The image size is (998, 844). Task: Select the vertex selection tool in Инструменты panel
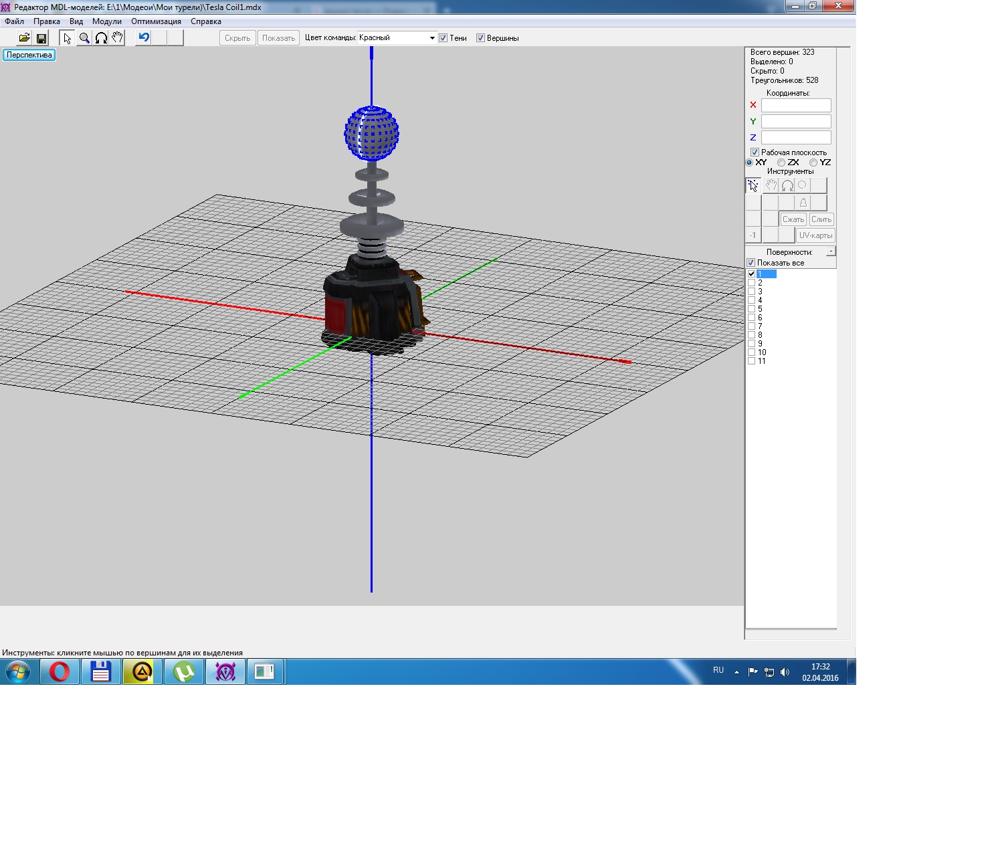[753, 186]
